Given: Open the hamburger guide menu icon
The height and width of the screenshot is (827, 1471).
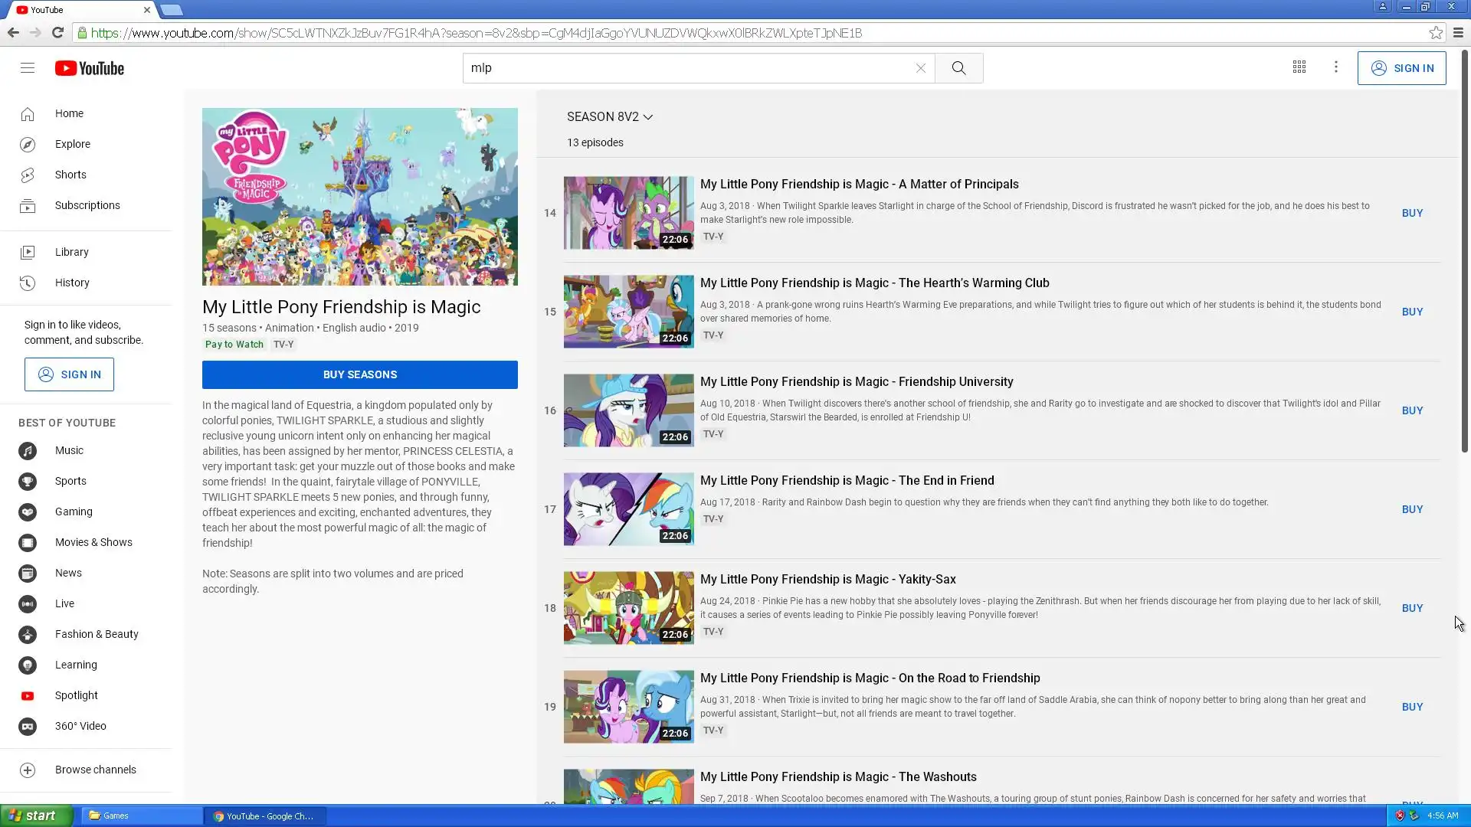Looking at the screenshot, I should click(x=28, y=68).
